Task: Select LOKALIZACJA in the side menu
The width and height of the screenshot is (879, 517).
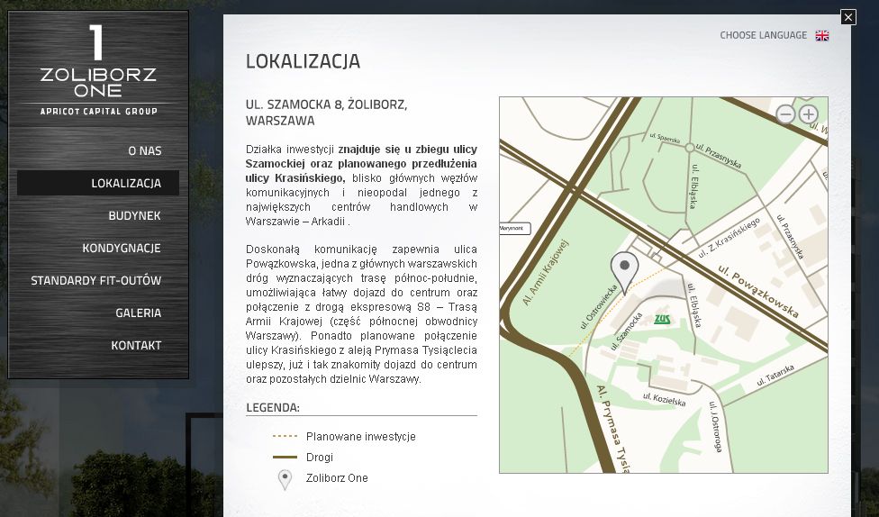Action: pos(126,183)
